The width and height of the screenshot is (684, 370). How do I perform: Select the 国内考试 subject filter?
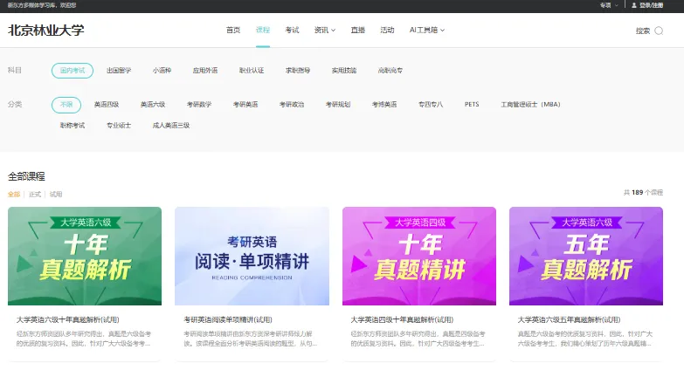tap(72, 70)
